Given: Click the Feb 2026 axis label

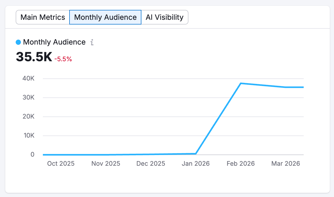Looking at the screenshot, I should [240, 163].
